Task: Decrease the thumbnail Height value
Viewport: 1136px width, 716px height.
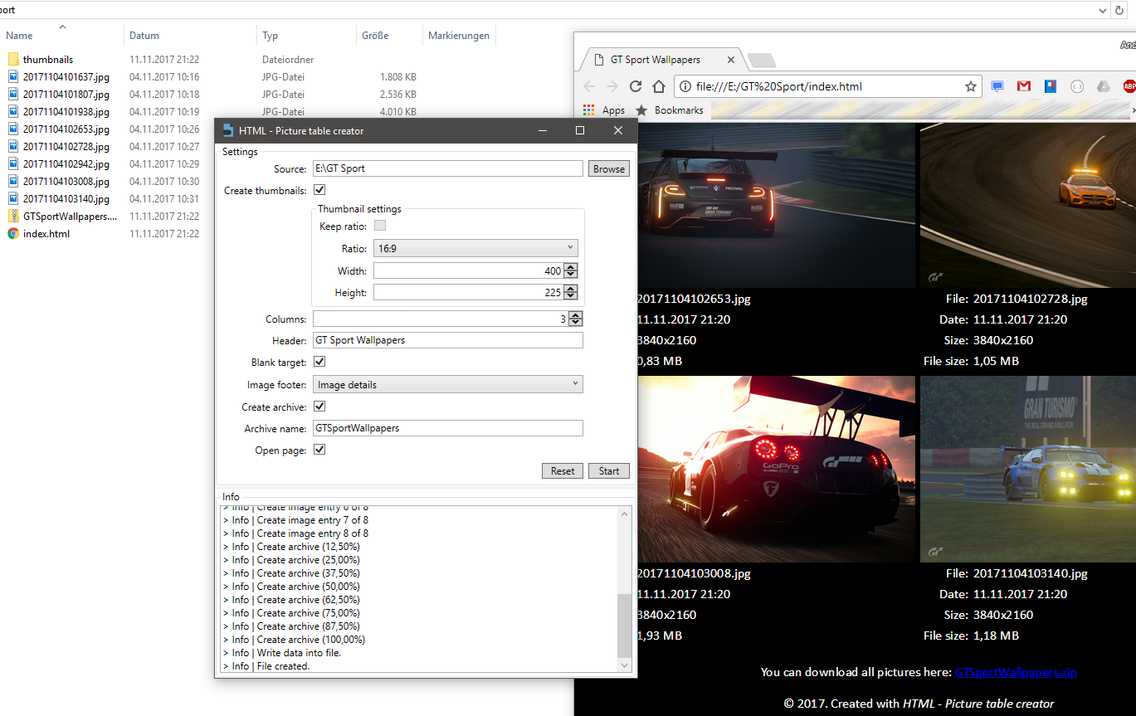Action: pyautogui.click(x=570, y=296)
